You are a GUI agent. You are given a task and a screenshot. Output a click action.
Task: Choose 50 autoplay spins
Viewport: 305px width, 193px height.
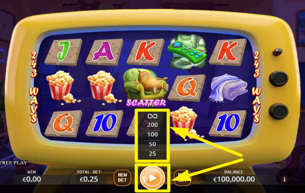coord(152,144)
